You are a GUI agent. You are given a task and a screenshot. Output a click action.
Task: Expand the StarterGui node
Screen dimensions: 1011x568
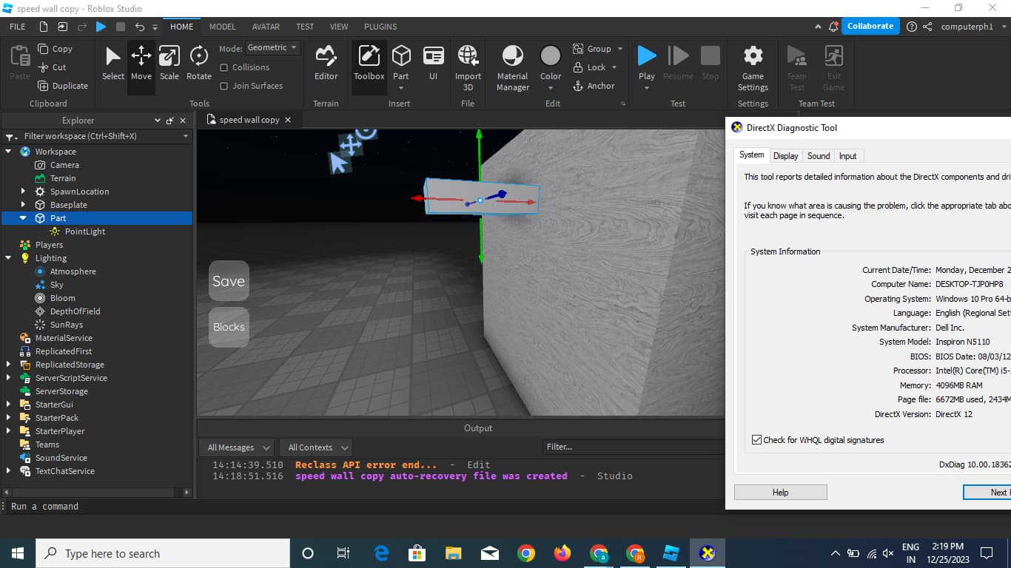coord(8,405)
